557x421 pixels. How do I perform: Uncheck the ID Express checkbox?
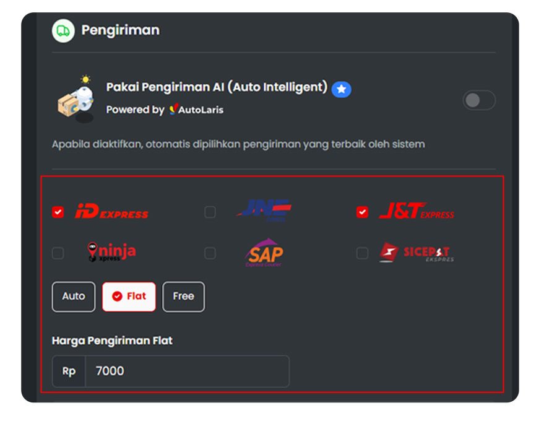[58, 212]
